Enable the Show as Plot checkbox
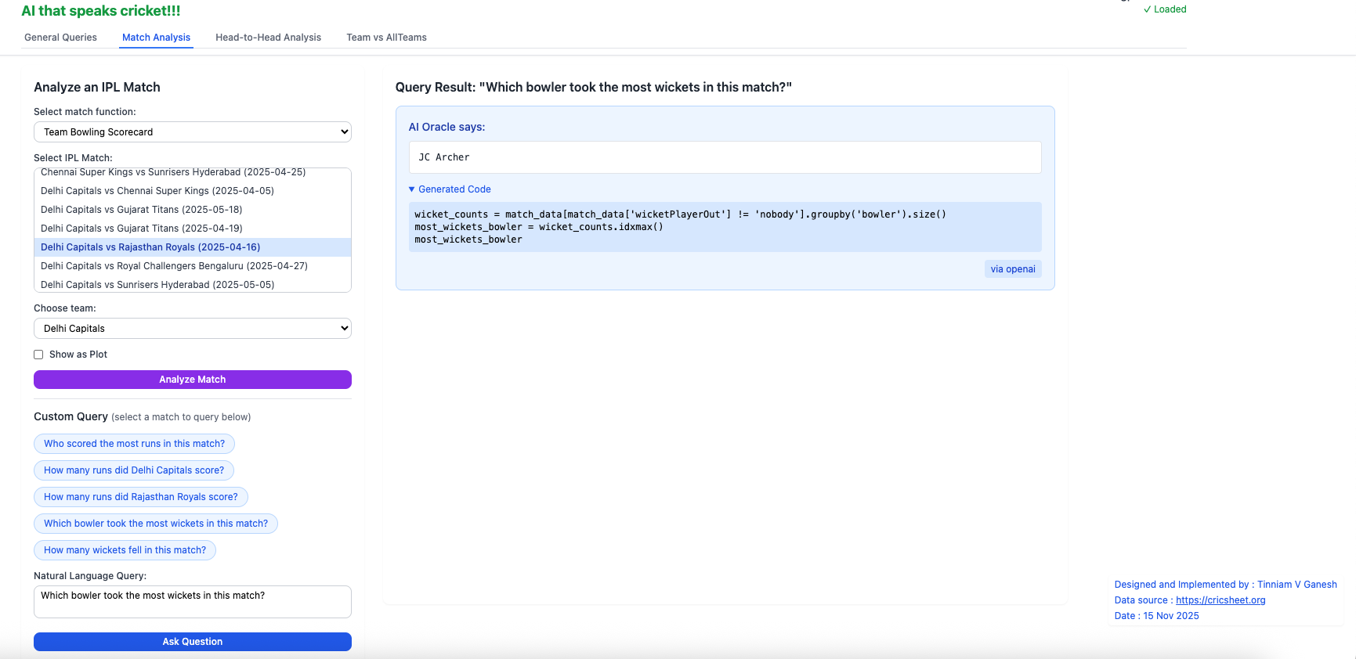1356x659 pixels. click(38, 355)
